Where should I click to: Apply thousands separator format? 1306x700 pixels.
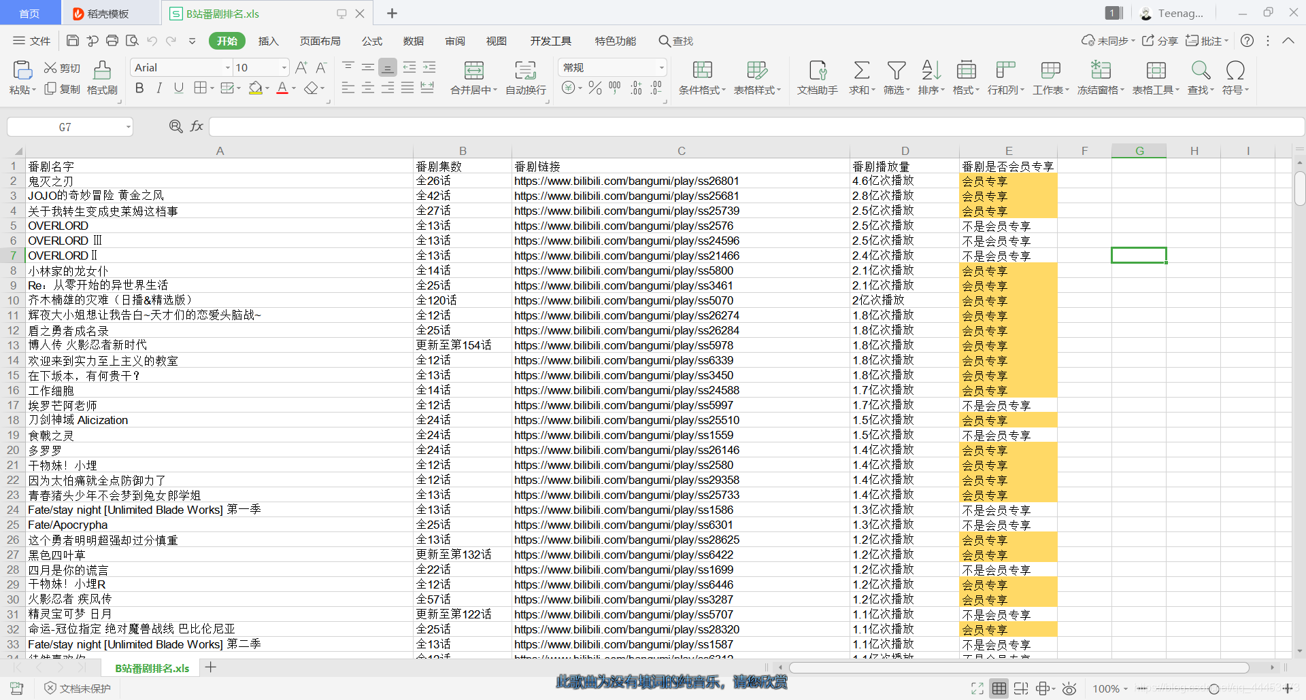pos(615,88)
